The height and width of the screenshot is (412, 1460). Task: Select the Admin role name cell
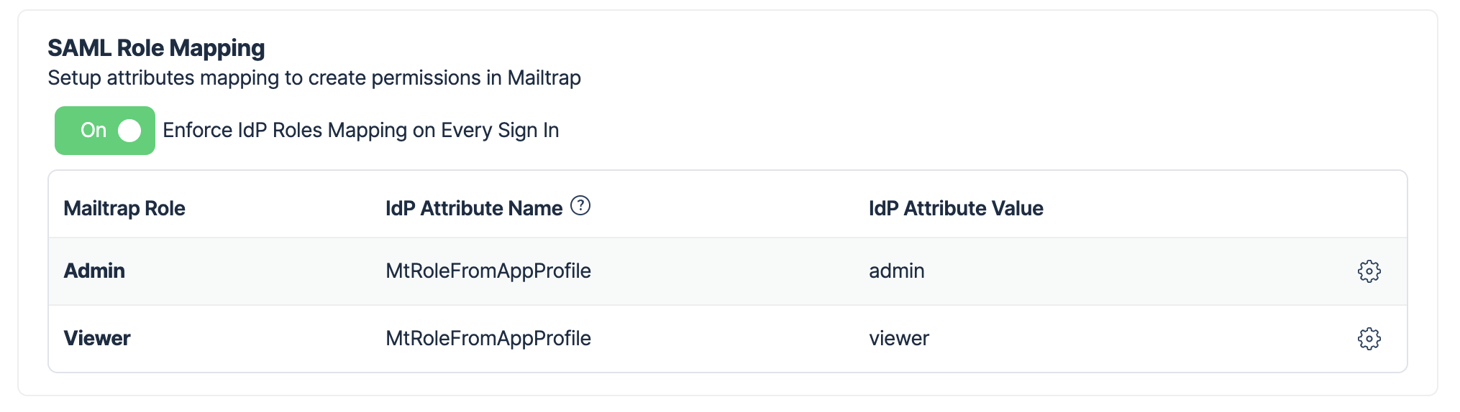94,271
